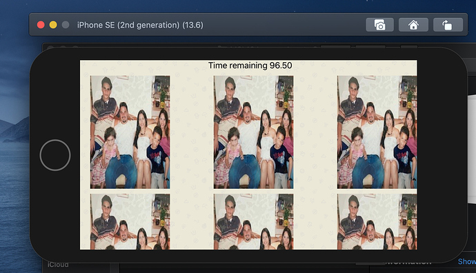Click the Time remaining 96.50 label
476x273 pixels.
[250, 65]
